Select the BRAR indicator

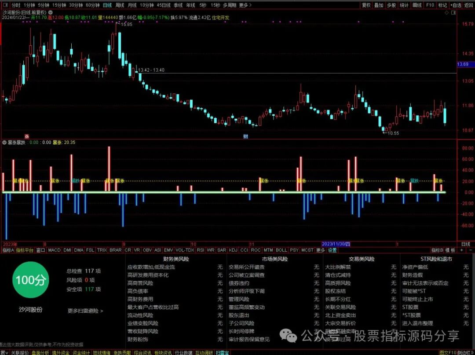[x=115, y=250]
